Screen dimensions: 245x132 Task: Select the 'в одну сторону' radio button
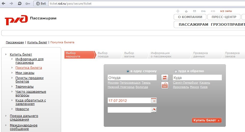128,71
